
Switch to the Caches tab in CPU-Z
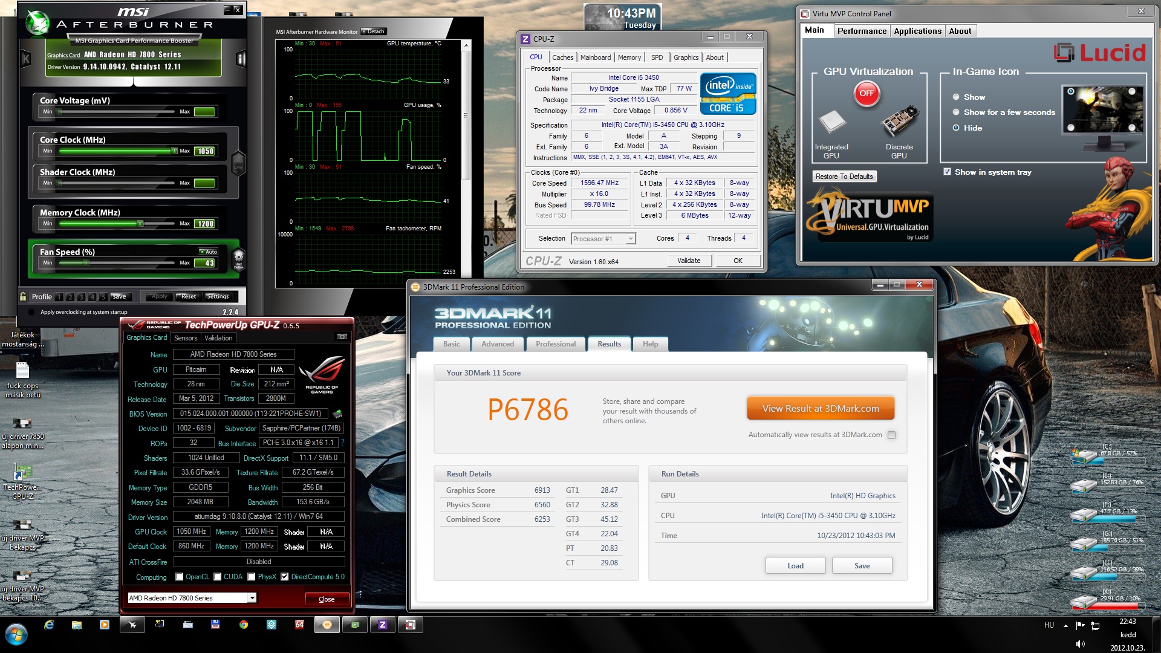(562, 57)
